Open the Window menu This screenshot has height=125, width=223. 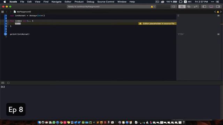click(122, 2)
